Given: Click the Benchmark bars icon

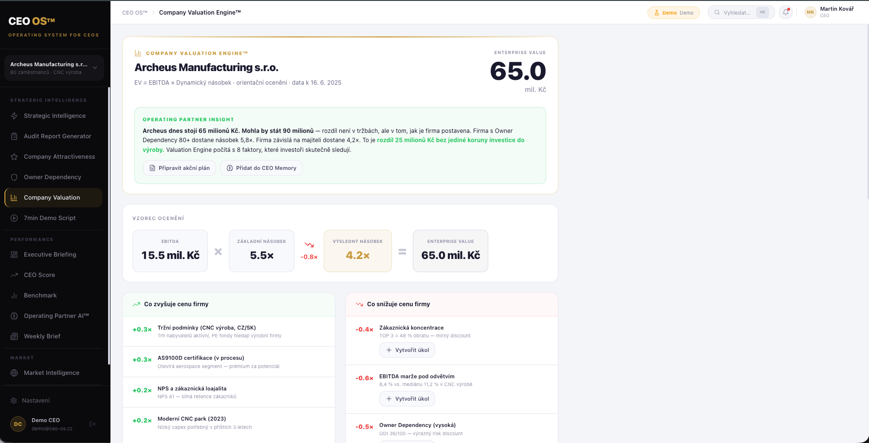Looking at the screenshot, I should (14, 295).
